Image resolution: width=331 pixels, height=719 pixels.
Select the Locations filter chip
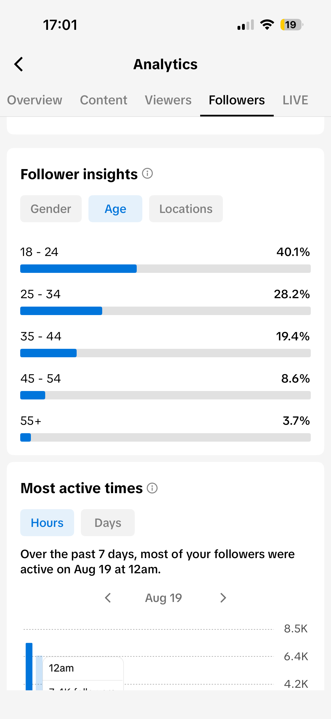pyautogui.click(x=186, y=209)
